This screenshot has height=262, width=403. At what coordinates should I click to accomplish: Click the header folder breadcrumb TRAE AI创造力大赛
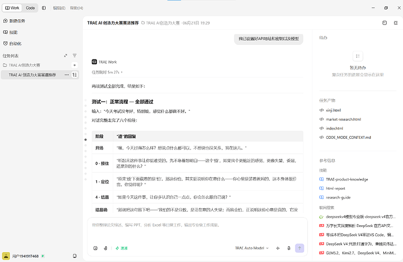coord(161,23)
